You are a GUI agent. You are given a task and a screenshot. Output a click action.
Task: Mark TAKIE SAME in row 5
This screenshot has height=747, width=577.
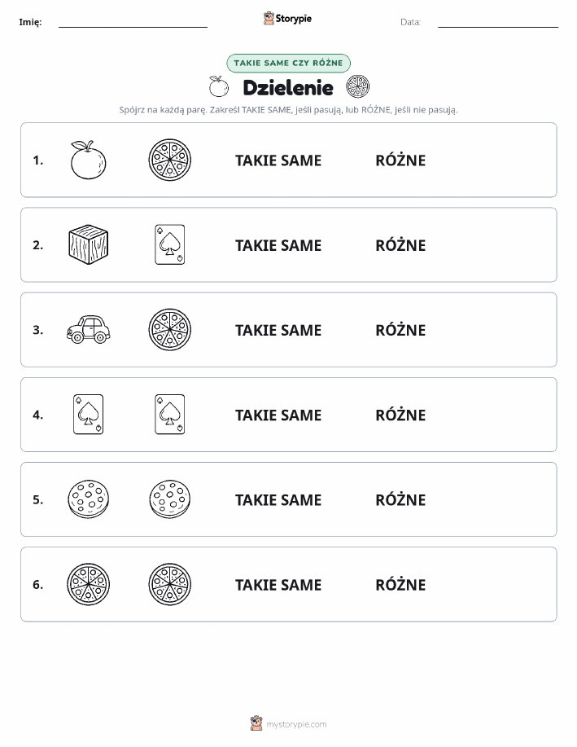tap(278, 499)
